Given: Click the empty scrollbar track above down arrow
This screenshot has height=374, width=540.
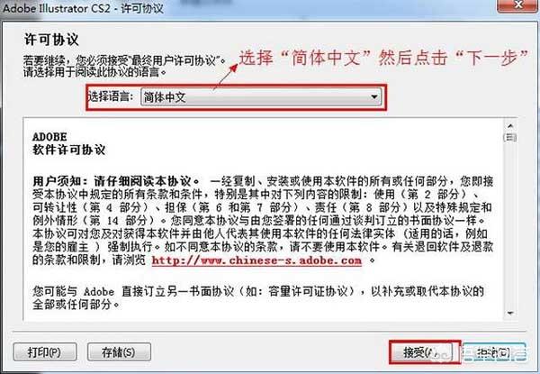Looking at the screenshot, I should 510,224.
